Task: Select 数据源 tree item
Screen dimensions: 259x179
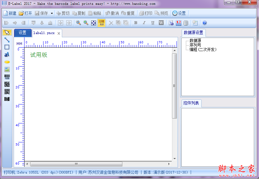Action: 195,40
